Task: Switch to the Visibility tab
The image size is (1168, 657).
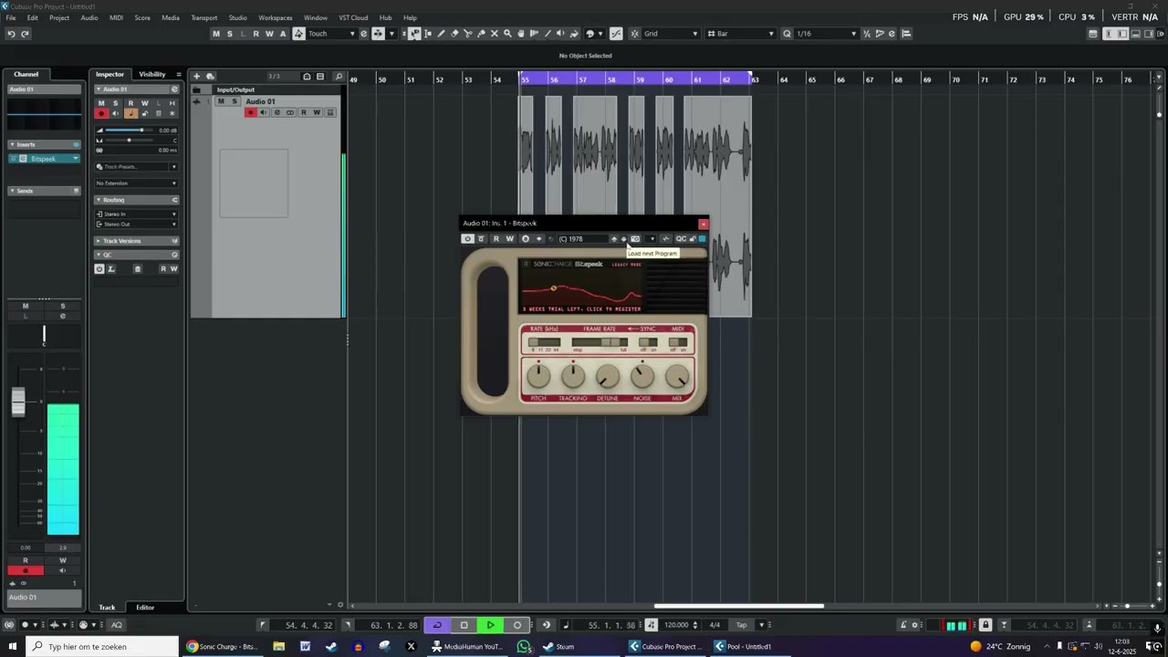Action: click(x=152, y=74)
